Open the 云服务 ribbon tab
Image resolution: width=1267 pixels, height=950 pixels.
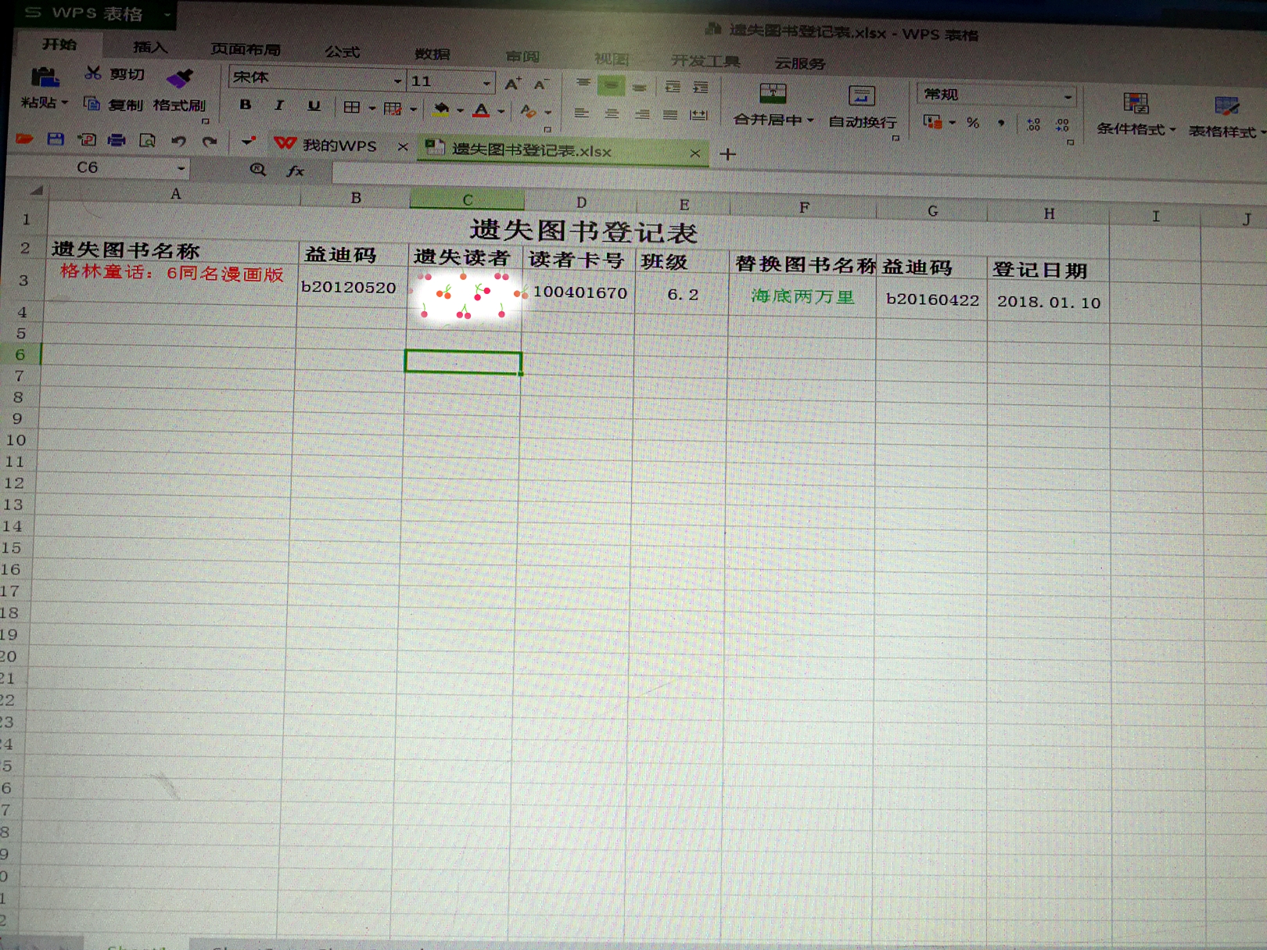(799, 63)
